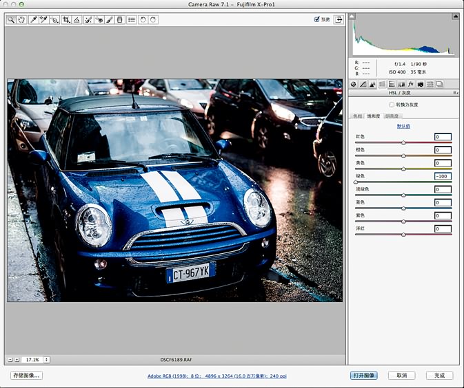Toggle shadow clipping warning on histogram

tap(352, 17)
